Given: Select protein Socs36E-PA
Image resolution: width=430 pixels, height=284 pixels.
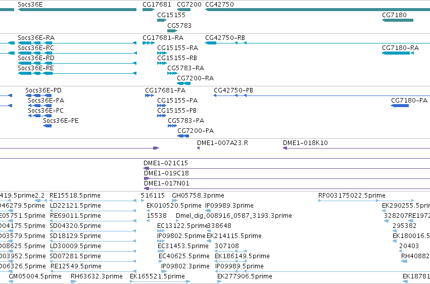Looking at the screenshot, I should tap(40, 106).
